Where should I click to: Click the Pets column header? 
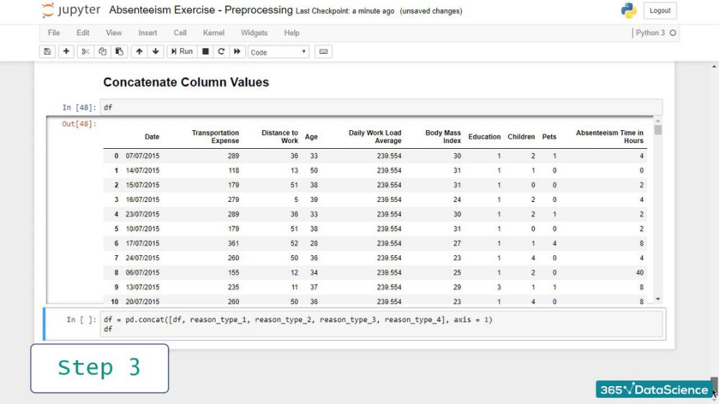pyautogui.click(x=549, y=137)
